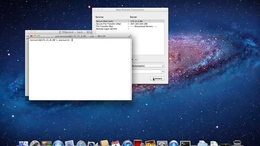Open the (Automatic) popup menu
This screenshot has width=260, height=146.
148,66
